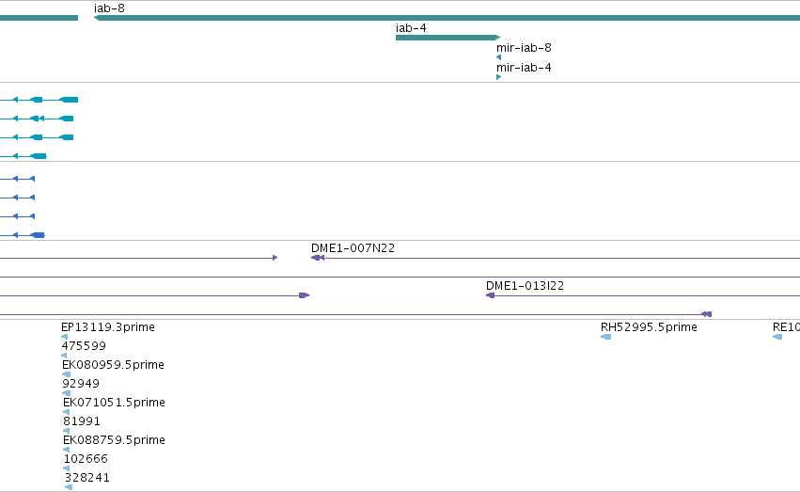This screenshot has height=492, width=800.
Task: Click the EK080959.5prime label
Action: [x=113, y=365]
